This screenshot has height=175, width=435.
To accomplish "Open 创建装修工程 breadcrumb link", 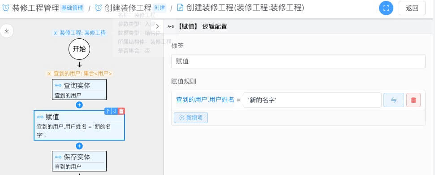I will pyautogui.click(x=128, y=8).
